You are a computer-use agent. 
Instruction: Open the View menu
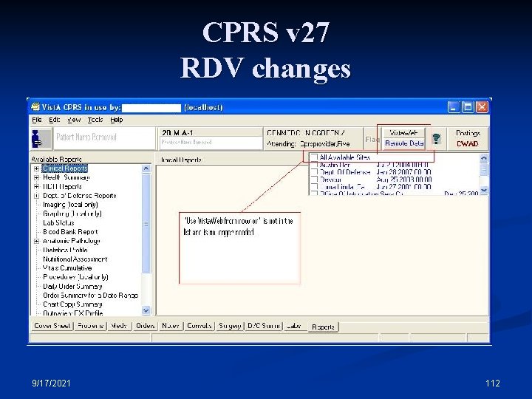pyautogui.click(x=74, y=120)
